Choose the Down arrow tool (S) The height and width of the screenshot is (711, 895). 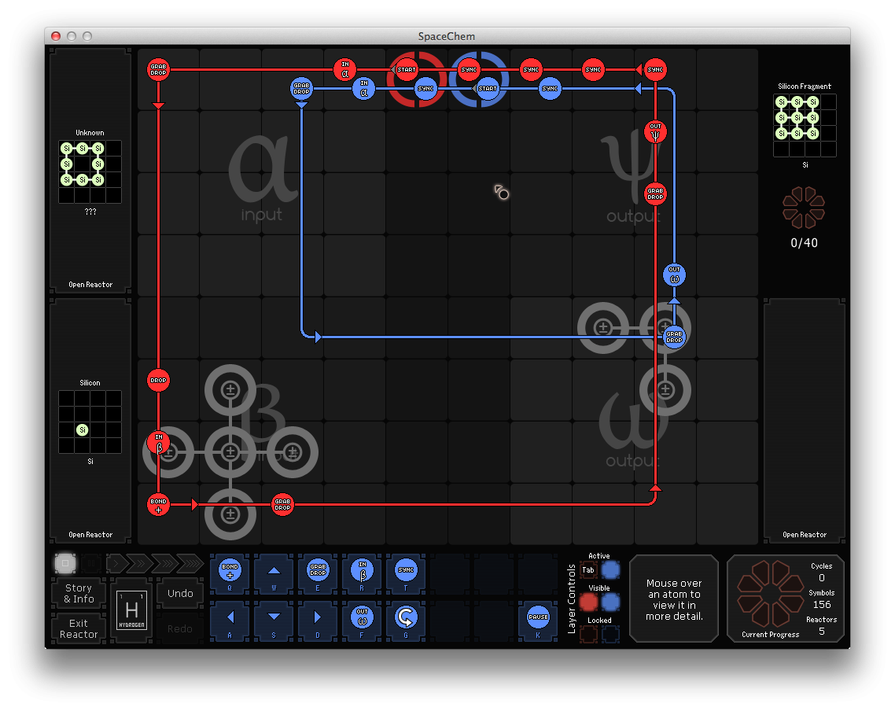(274, 621)
